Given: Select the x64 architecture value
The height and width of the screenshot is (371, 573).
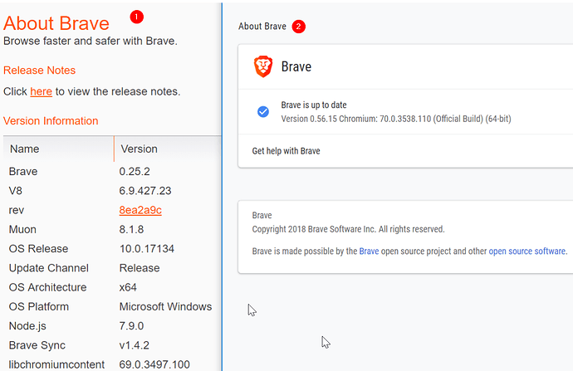Looking at the screenshot, I should [128, 288].
